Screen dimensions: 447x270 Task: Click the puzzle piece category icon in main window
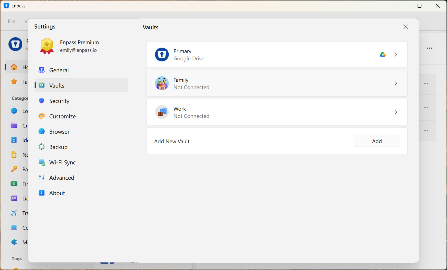[14, 242]
